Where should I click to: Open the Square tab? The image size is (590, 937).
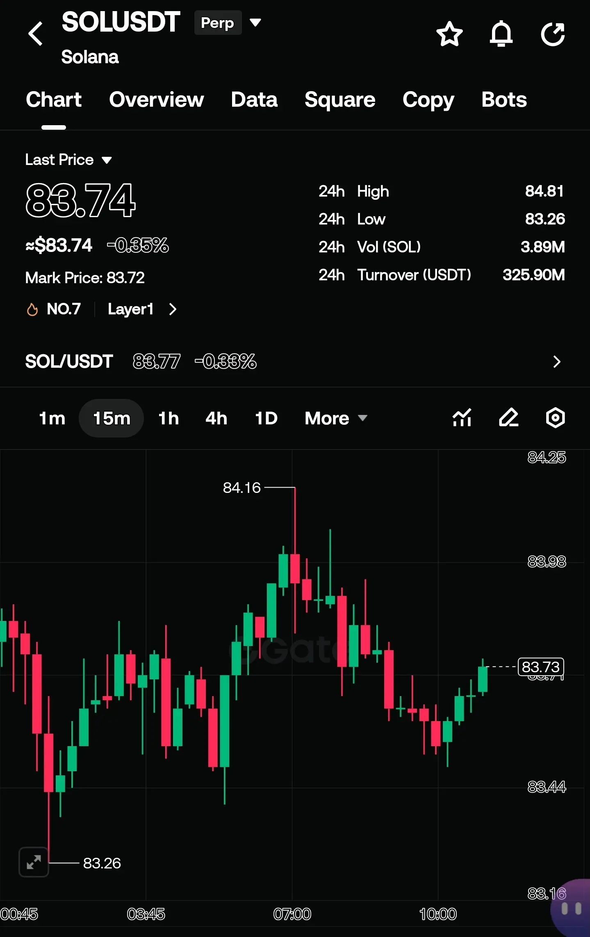point(340,100)
